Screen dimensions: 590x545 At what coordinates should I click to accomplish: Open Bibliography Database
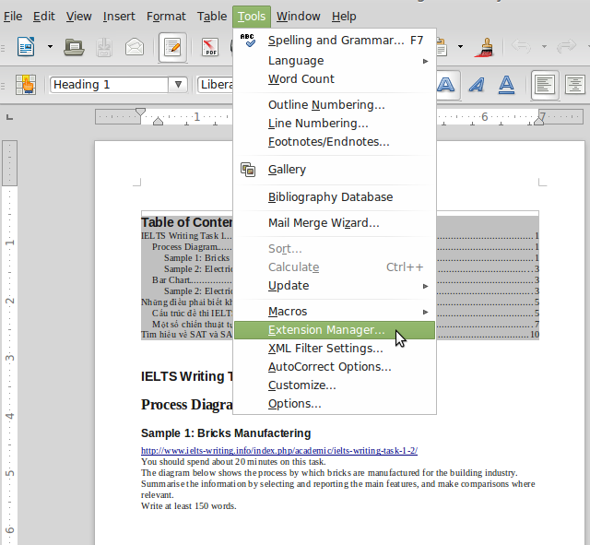point(335,197)
